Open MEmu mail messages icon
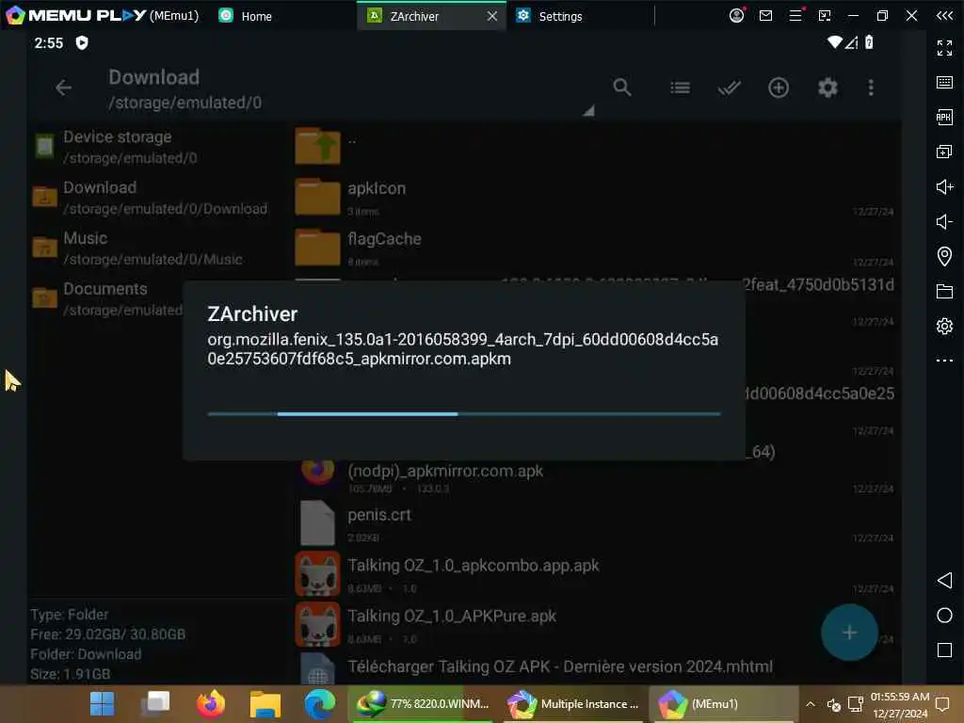 click(x=765, y=15)
